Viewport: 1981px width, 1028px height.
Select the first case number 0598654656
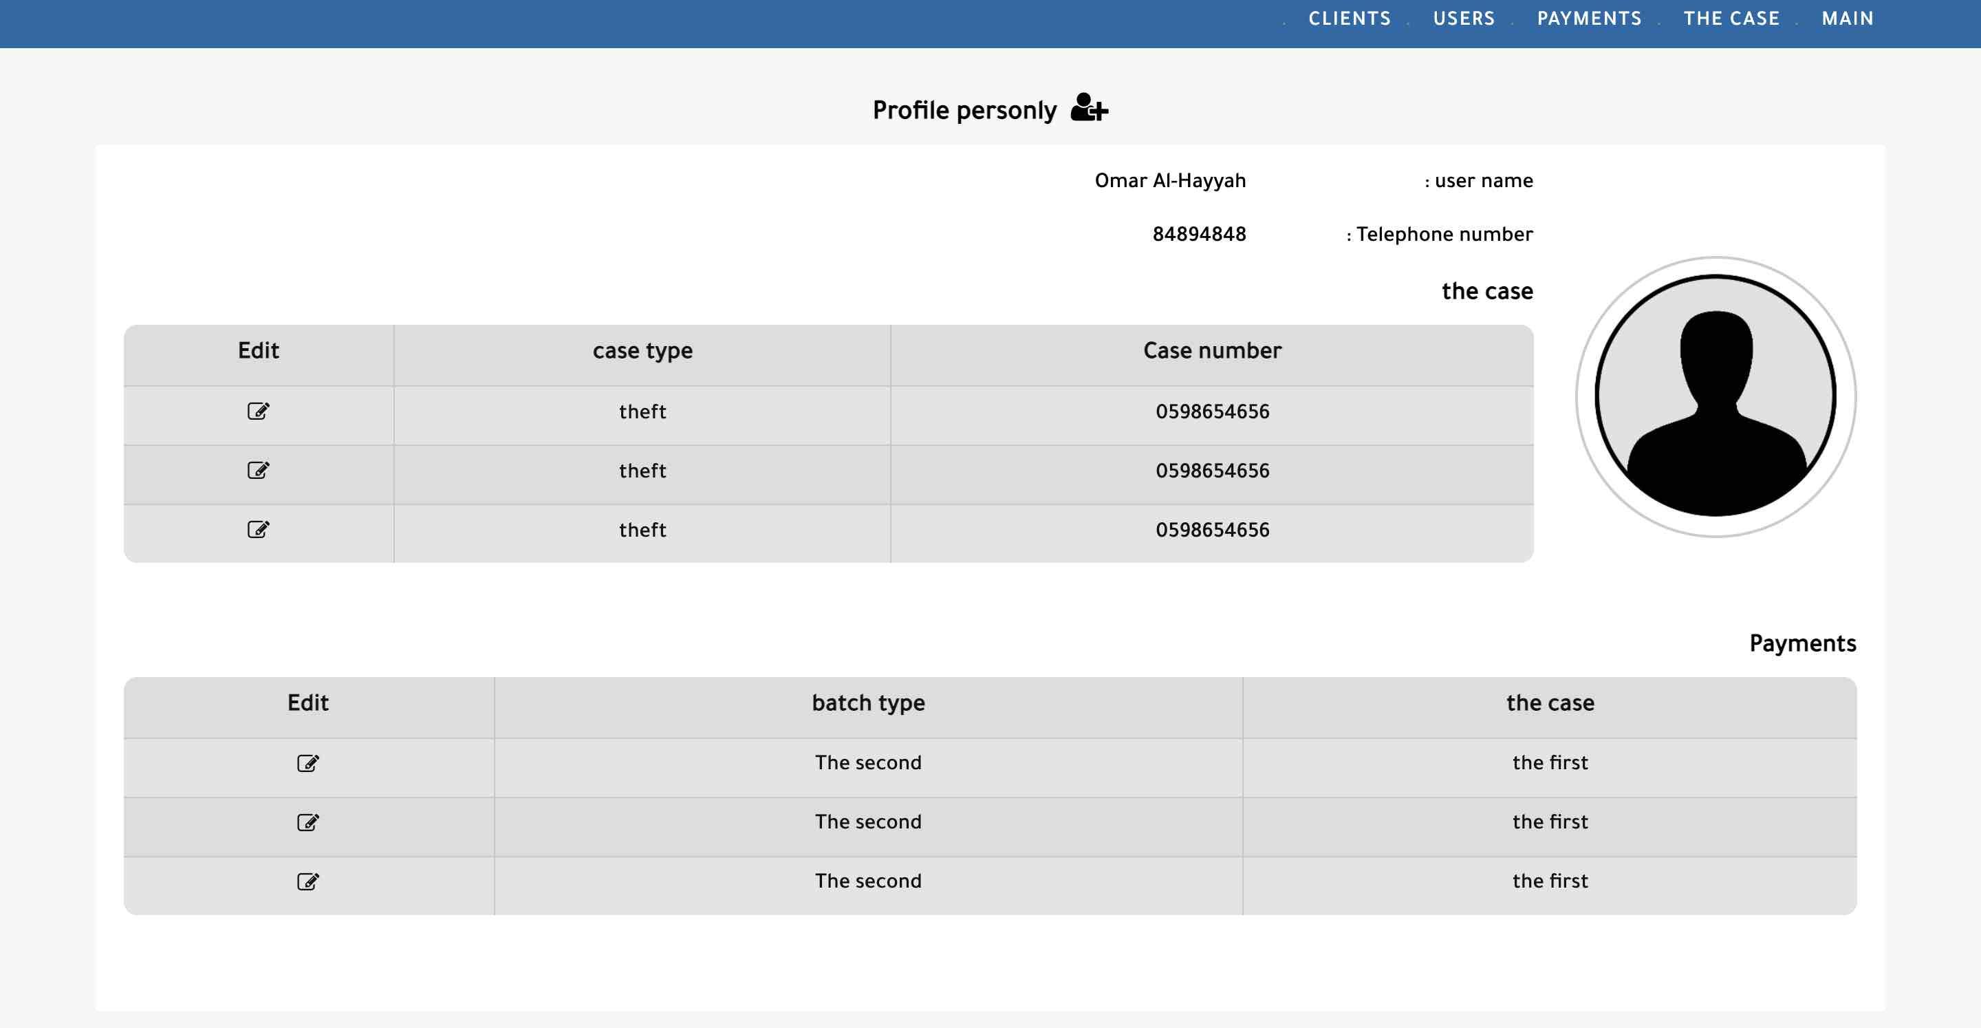coord(1212,411)
